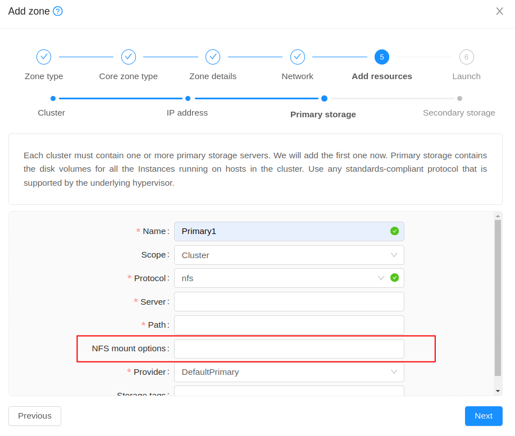Click the Zone type completed checkmark
This screenshot has width=515, height=436.
[44, 57]
